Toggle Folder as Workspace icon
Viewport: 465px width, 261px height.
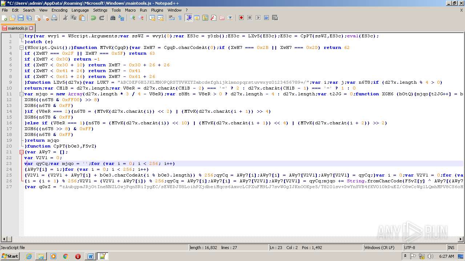coord(222,18)
